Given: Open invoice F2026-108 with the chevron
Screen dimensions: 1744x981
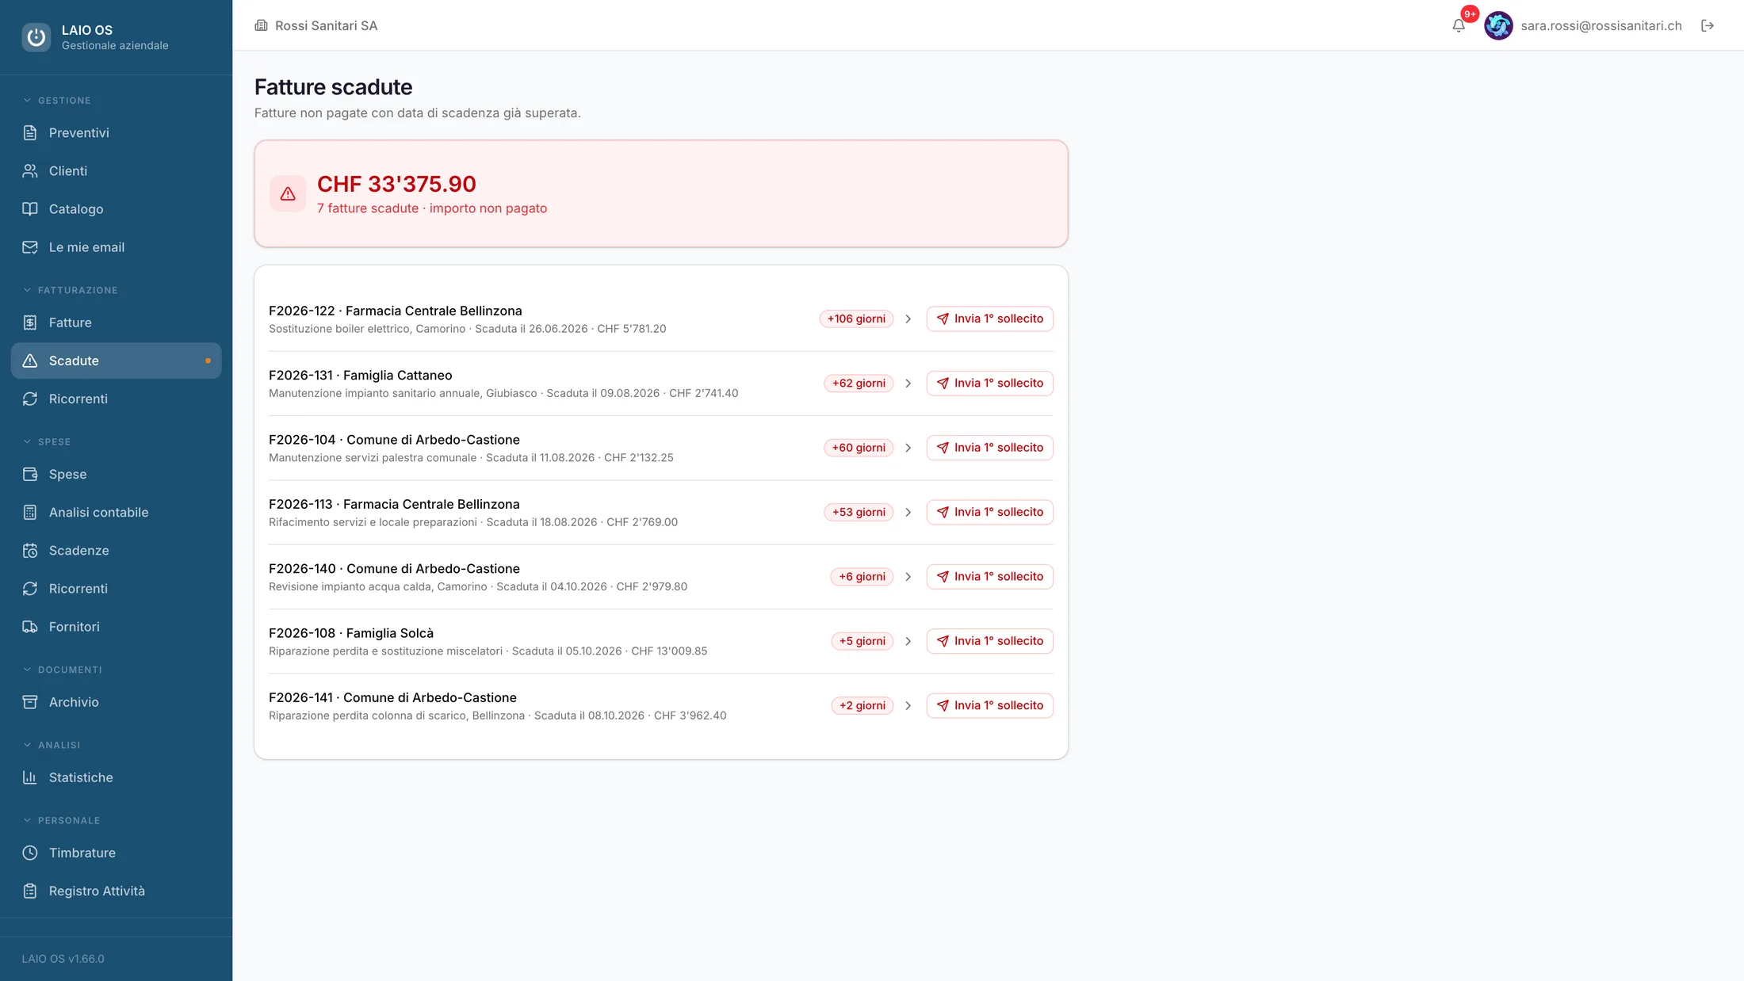Looking at the screenshot, I should [908, 641].
